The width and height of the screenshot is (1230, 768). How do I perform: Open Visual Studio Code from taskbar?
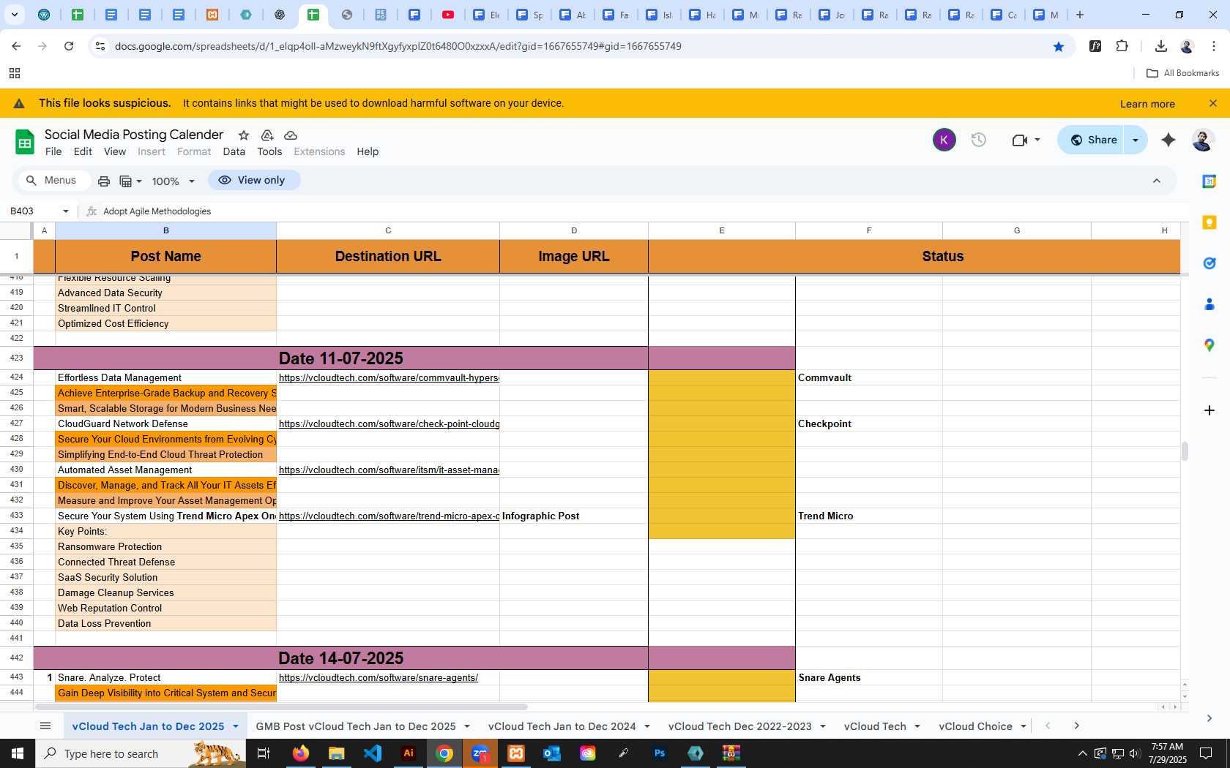click(x=373, y=753)
